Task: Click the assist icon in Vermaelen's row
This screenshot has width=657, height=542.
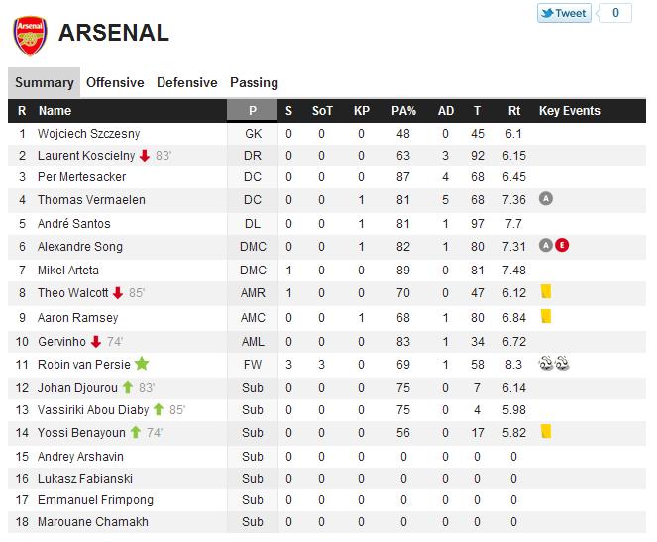Action: 545,199
